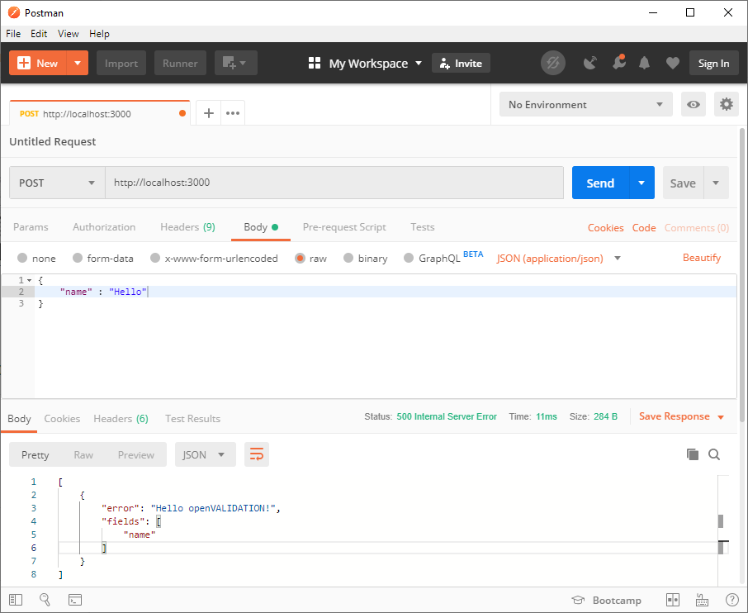Open the POST method dropdown

tap(56, 183)
